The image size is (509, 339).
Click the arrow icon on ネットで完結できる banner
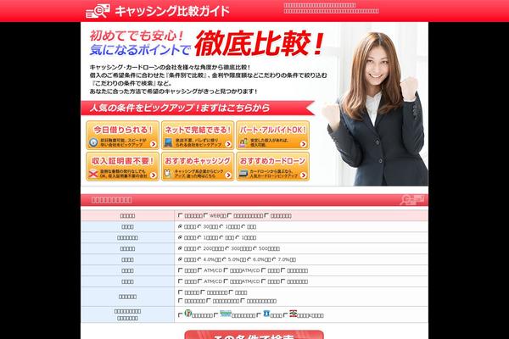coord(228,144)
